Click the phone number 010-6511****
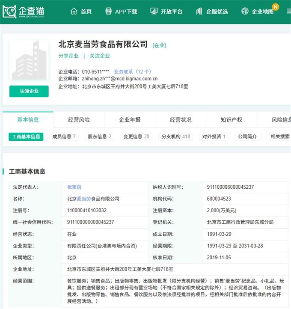 pos(95,71)
